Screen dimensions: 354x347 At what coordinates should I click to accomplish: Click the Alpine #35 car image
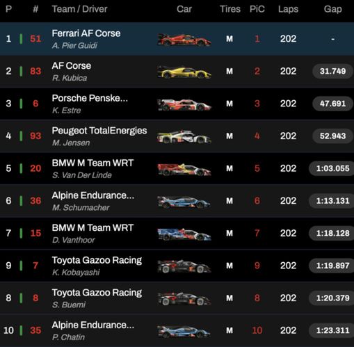184,331
